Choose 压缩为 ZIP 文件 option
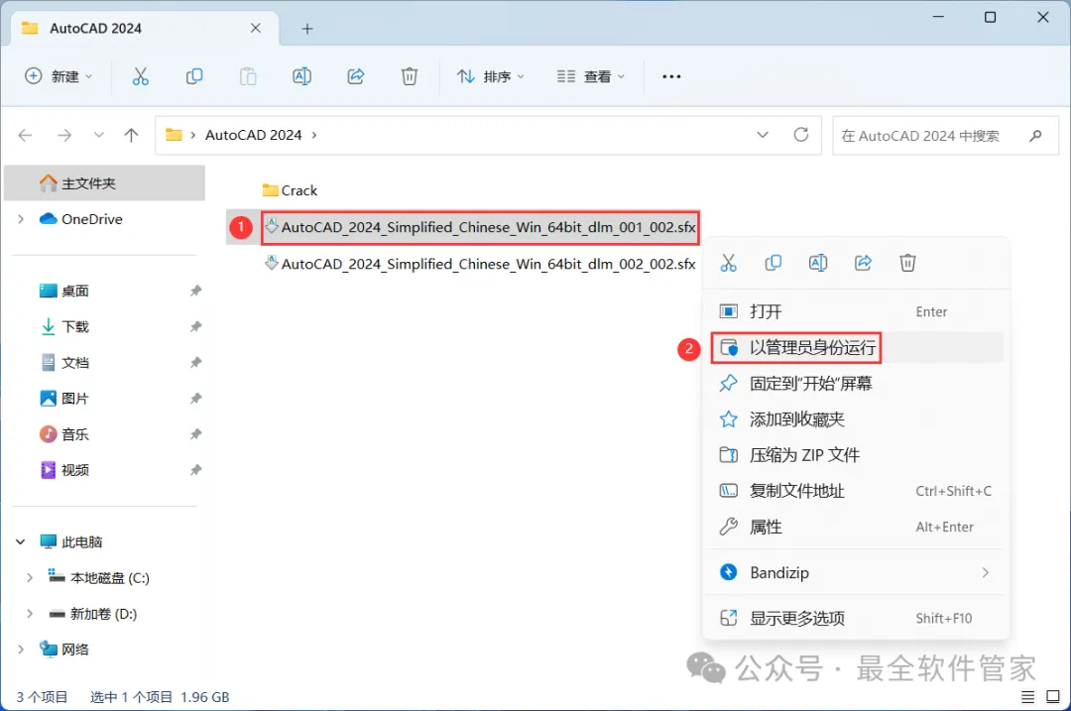Image resolution: width=1071 pixels, height=711 pixels. coord(855,455)
